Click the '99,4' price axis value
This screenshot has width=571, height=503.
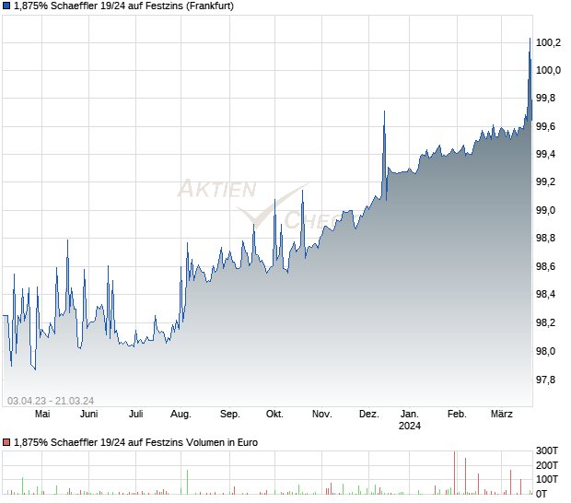[545, 154]
